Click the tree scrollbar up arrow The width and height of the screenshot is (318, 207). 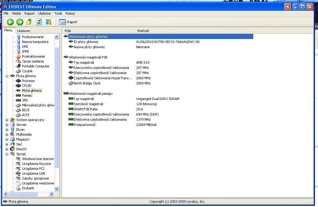56,37
